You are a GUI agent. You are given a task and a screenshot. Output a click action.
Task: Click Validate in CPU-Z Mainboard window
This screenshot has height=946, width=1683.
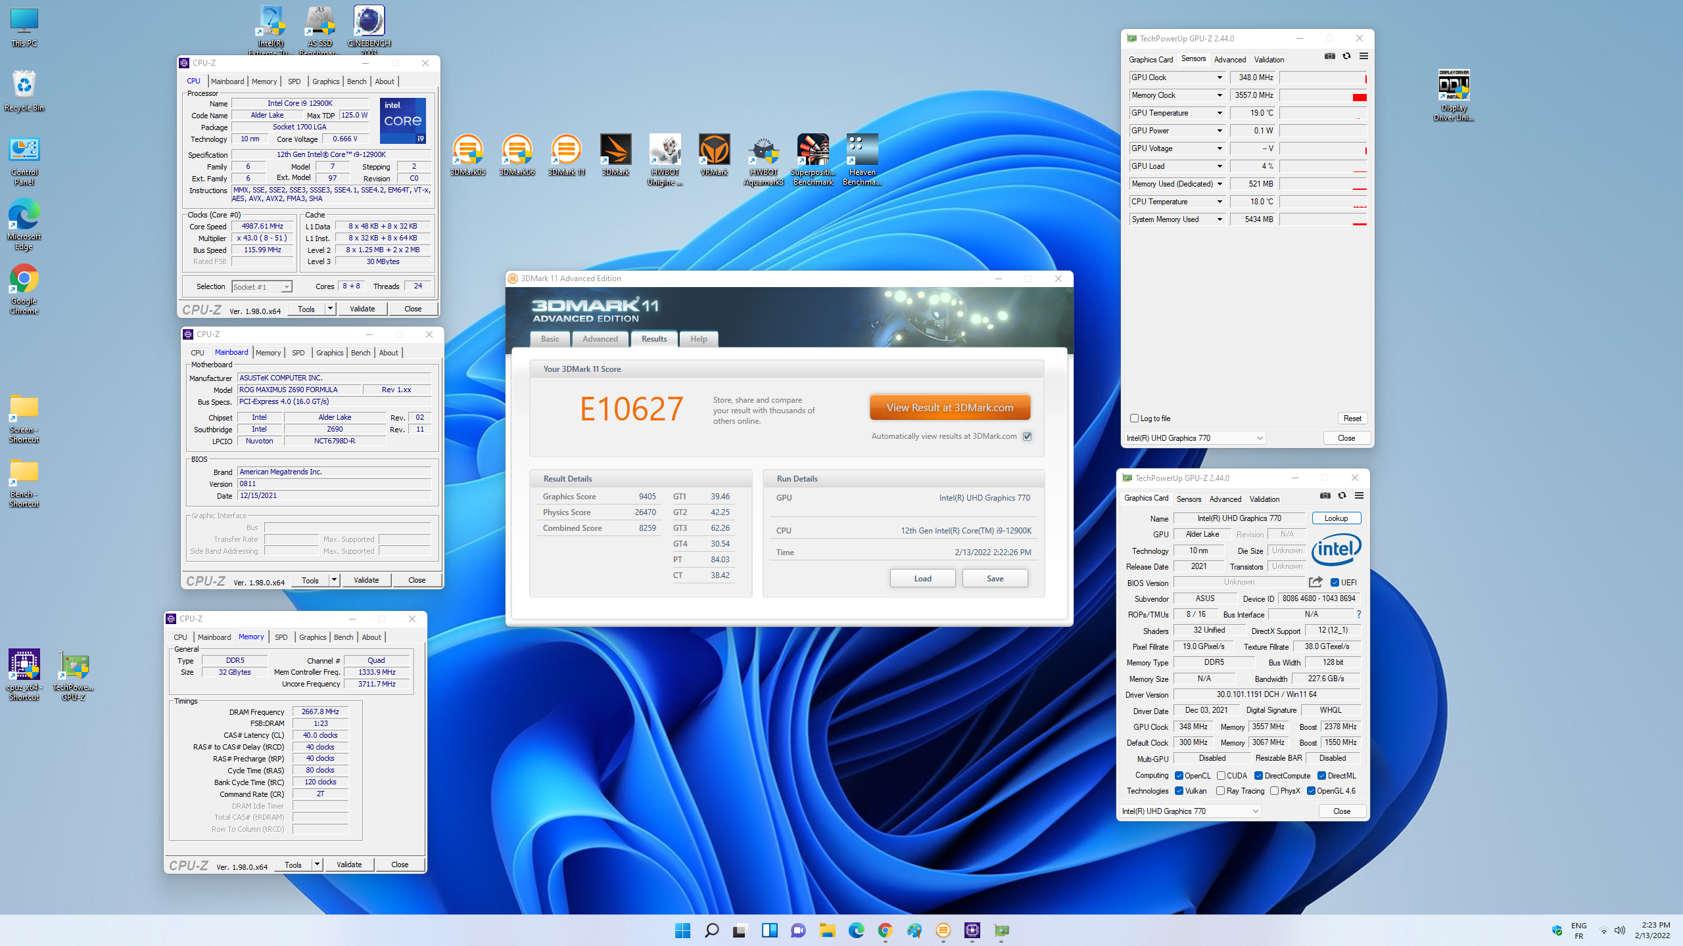(x=366, y=580)
